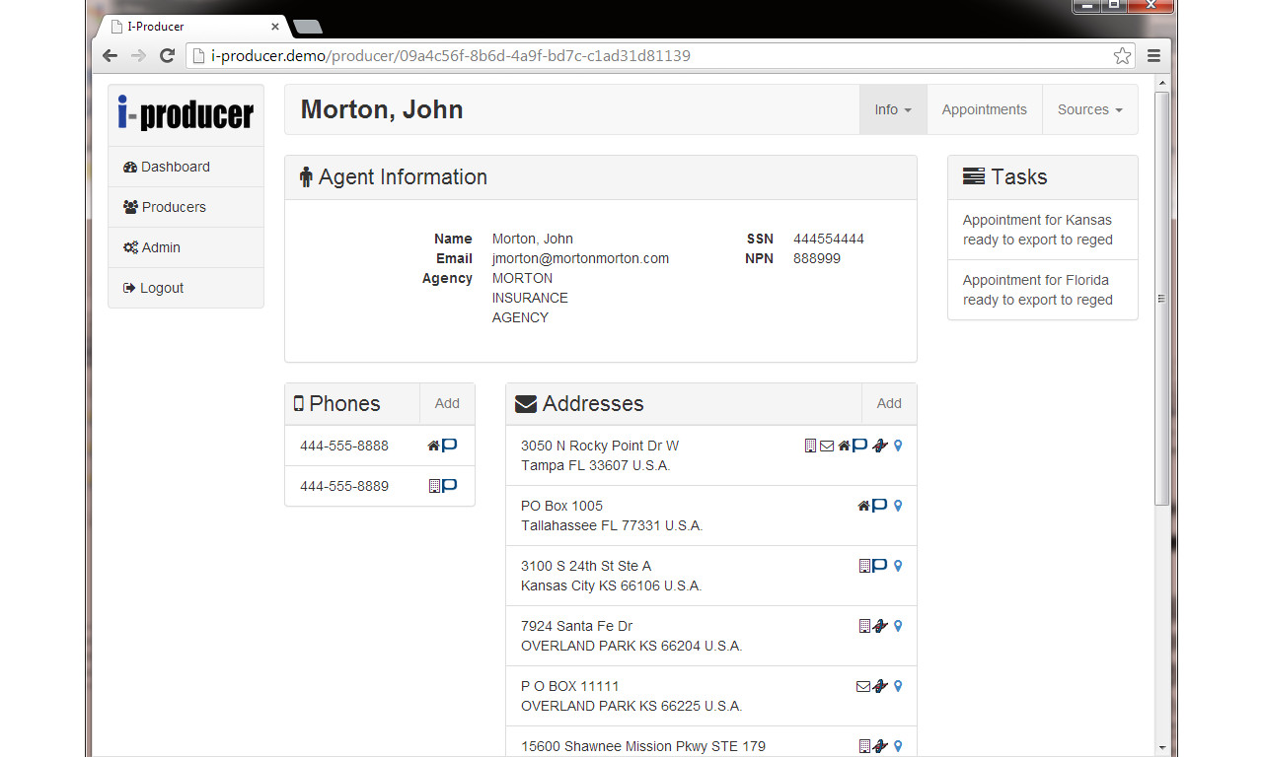Screen dimensions: 1263x757
Task: Open a new browser tab
Action: point(308,27)
